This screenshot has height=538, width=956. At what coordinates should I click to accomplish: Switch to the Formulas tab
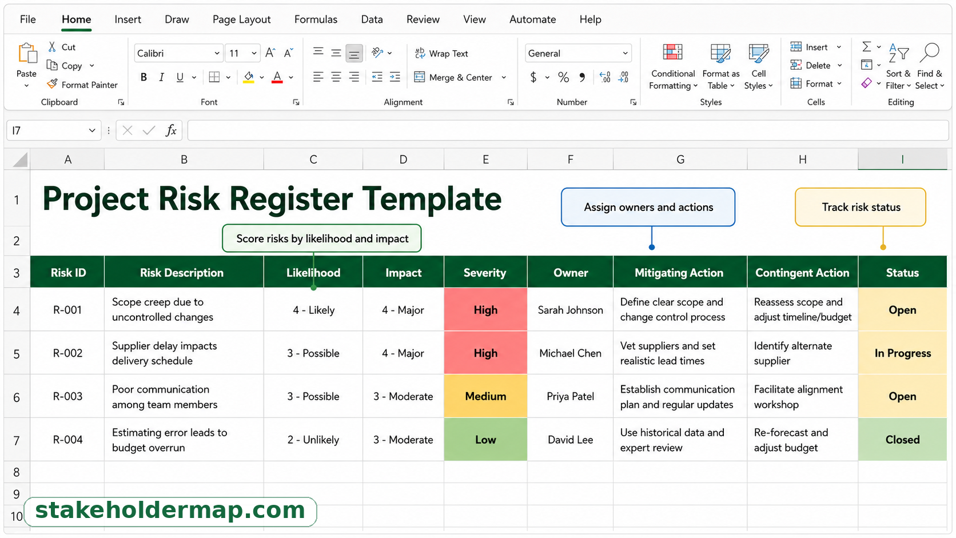[316, 19]
